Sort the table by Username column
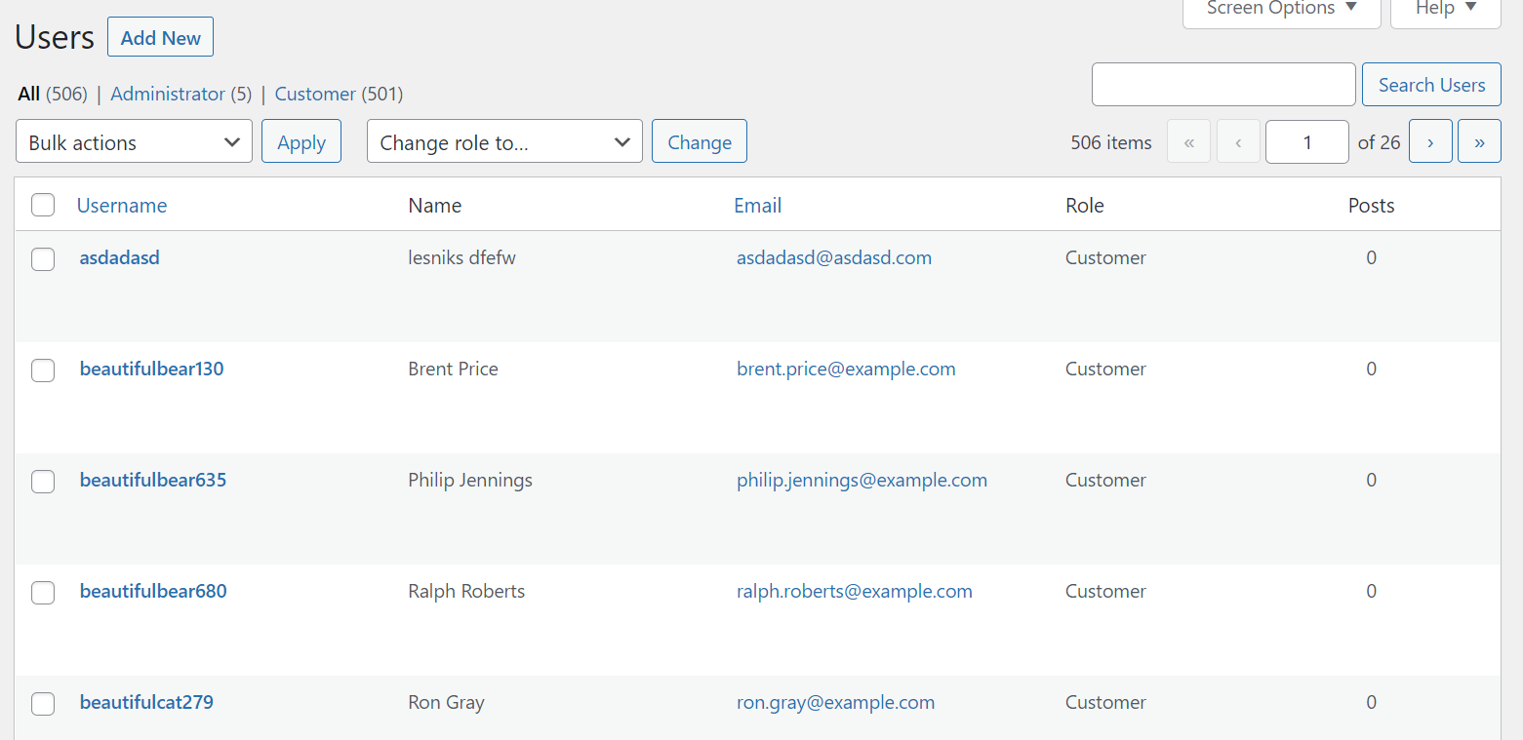The height and width of the screenshot is (740, 1523). tap(122, 205)
